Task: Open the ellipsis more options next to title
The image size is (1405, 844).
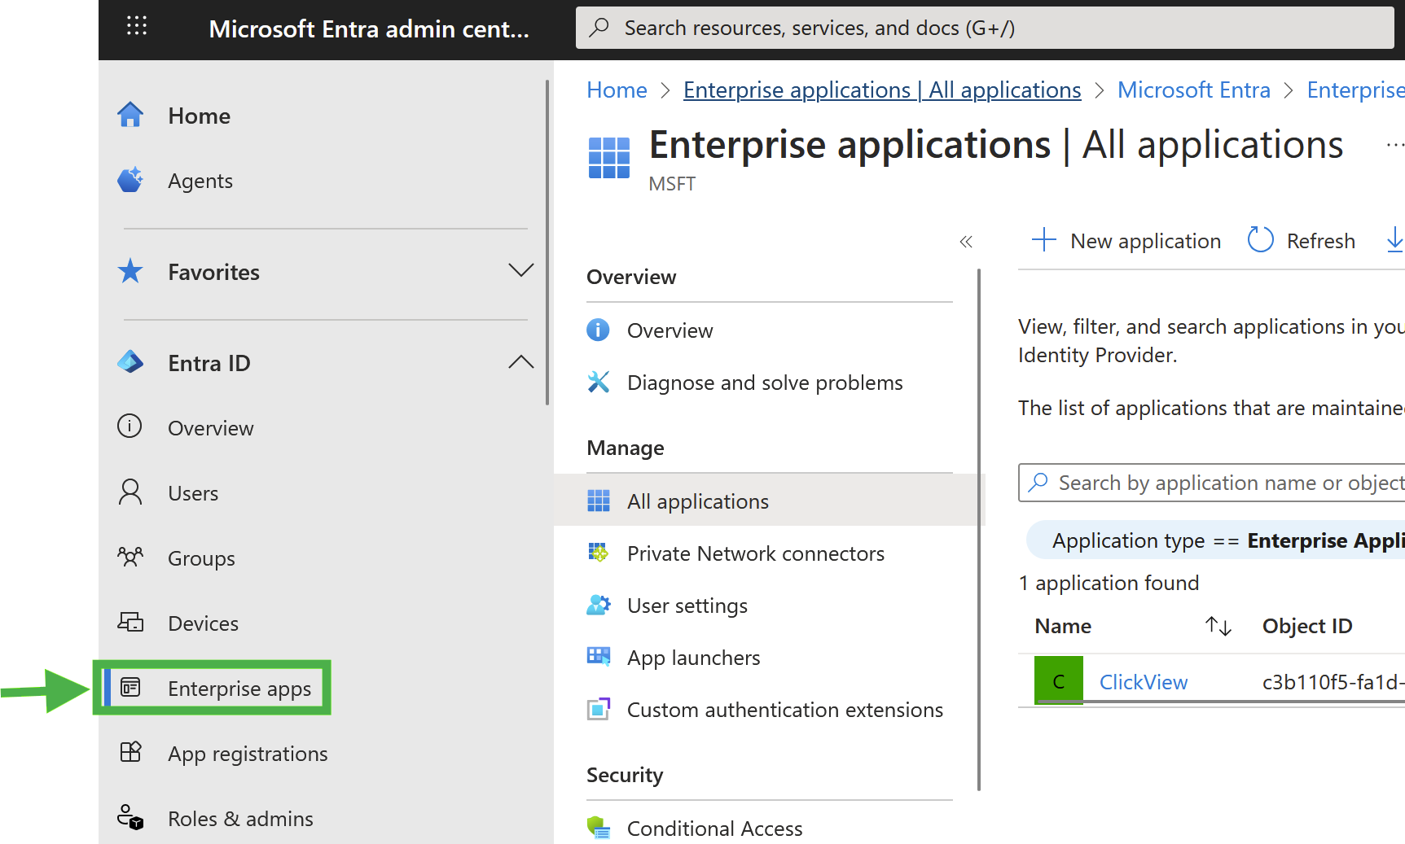Action: (x=1395, y=146)
